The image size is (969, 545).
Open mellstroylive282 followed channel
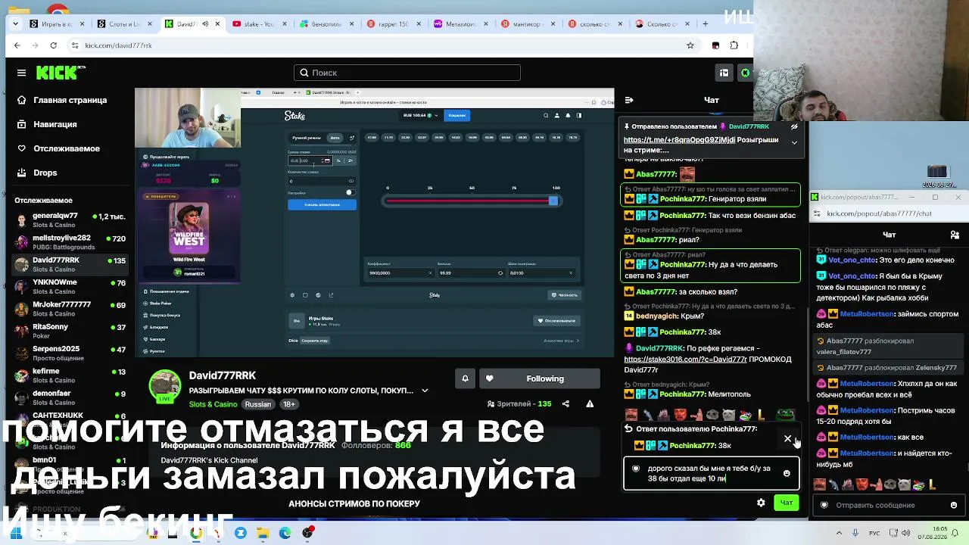(70, 242)
